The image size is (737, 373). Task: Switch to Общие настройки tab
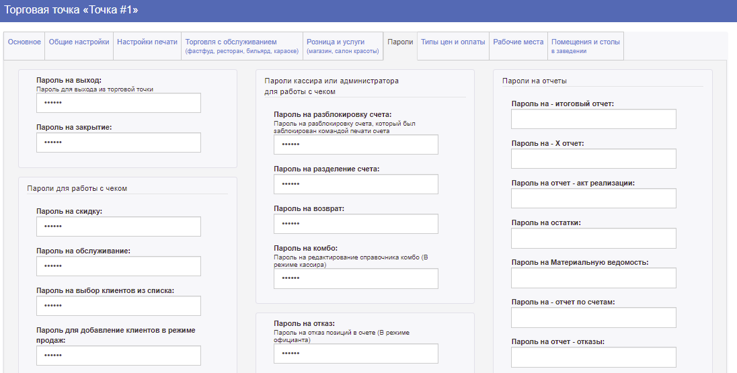(79, 42)
